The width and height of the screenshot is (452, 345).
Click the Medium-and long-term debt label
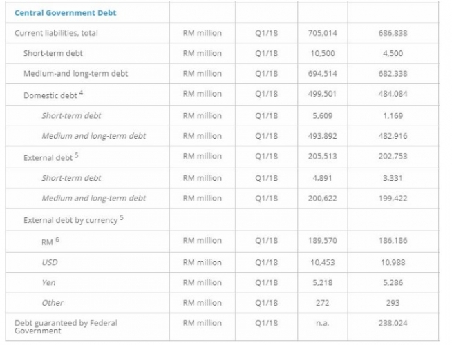pyautogui.click(x=76, y=74)
